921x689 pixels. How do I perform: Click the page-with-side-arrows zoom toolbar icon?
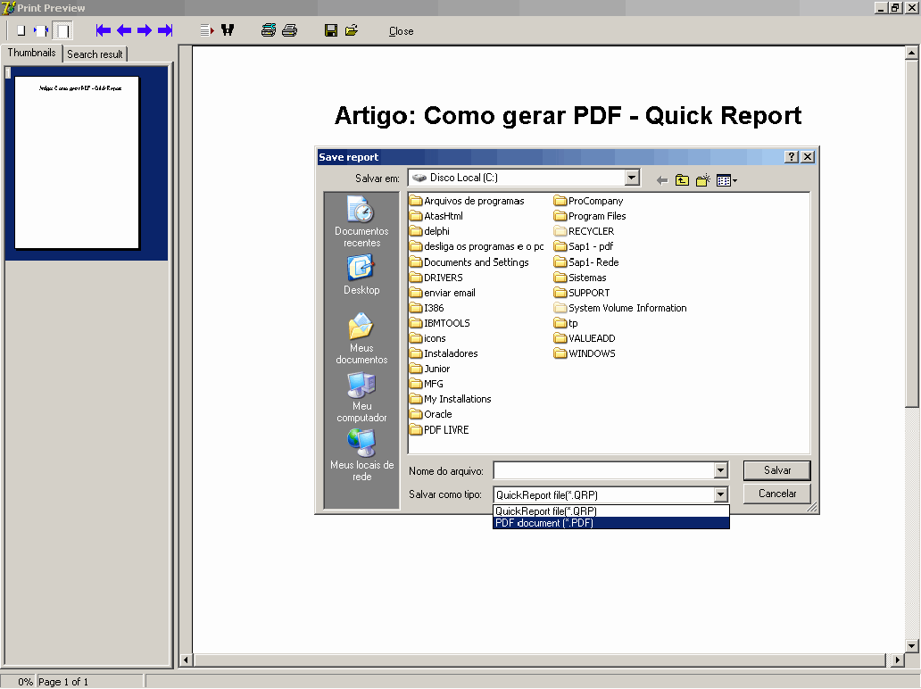(x=41, y=30)
